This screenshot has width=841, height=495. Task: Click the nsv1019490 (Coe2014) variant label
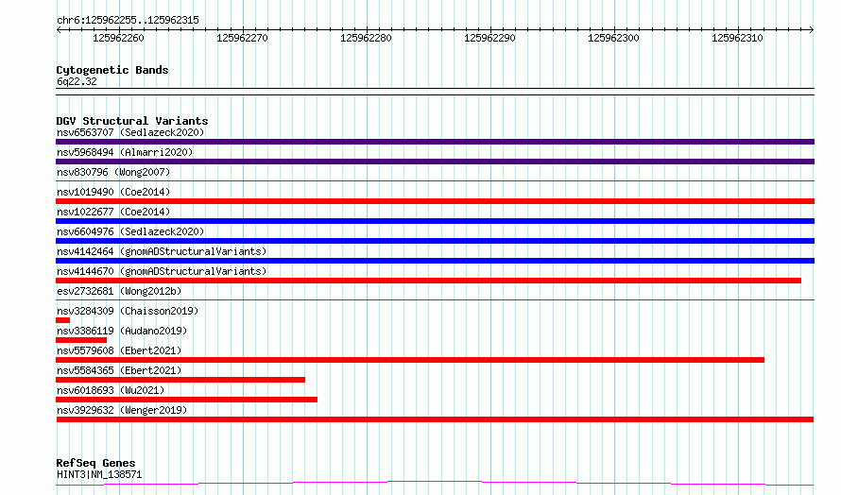113,192
